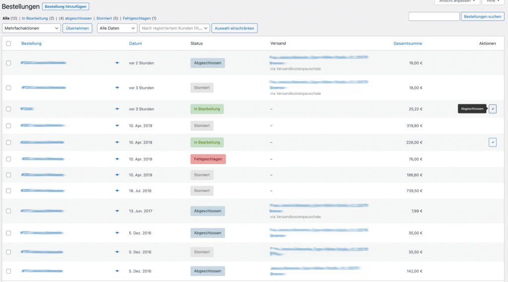Open preview eye for 25,22 € order
This screenshot has width=508, height=282.
click(x=117, y=109)
